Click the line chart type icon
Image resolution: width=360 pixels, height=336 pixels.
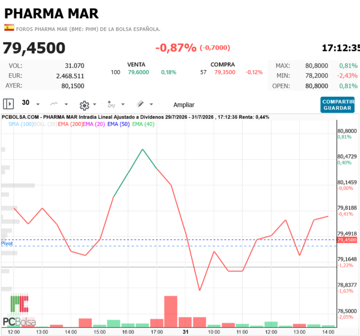pyautogui.click(x=54, y=104)
